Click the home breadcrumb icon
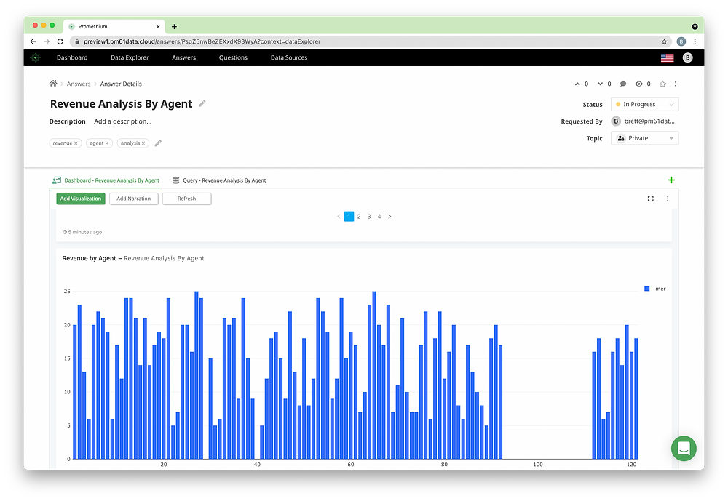This screenshot has height=501, width=728. click(52, 84)
